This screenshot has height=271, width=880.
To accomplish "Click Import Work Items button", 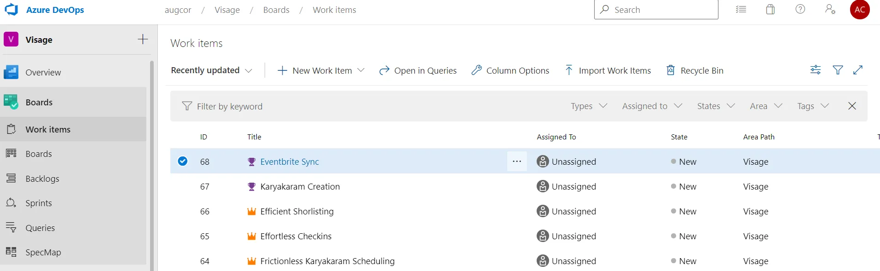I will pyautogui.click(x=608, y=70).
